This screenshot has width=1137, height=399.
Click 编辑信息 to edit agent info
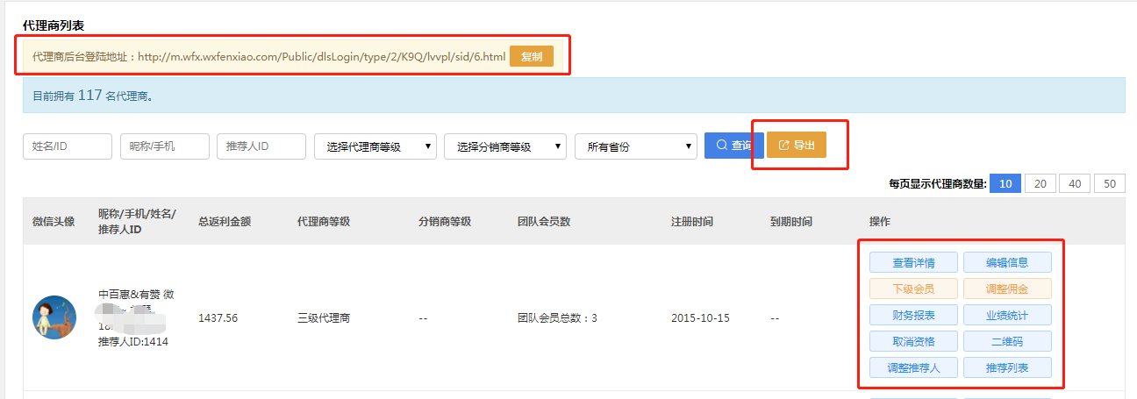pyautogui.click(x=1006, y=262)
